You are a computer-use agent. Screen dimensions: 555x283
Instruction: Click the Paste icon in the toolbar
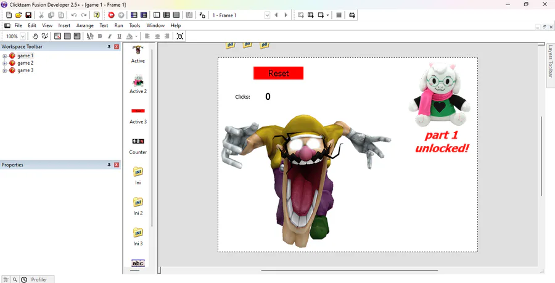(61, 15)
